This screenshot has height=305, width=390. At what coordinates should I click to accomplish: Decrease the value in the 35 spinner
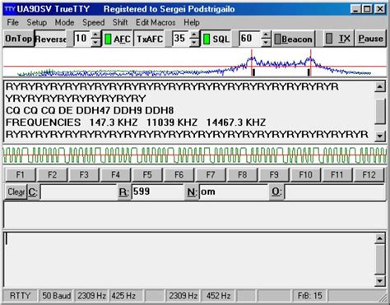(194, 42)
